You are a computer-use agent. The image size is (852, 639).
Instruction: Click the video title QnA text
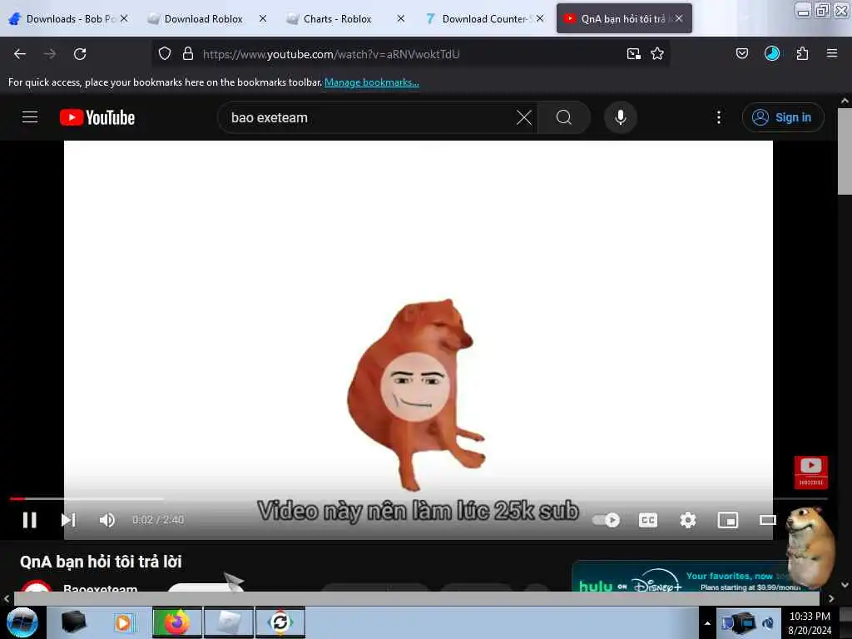(x=101, y=562)
